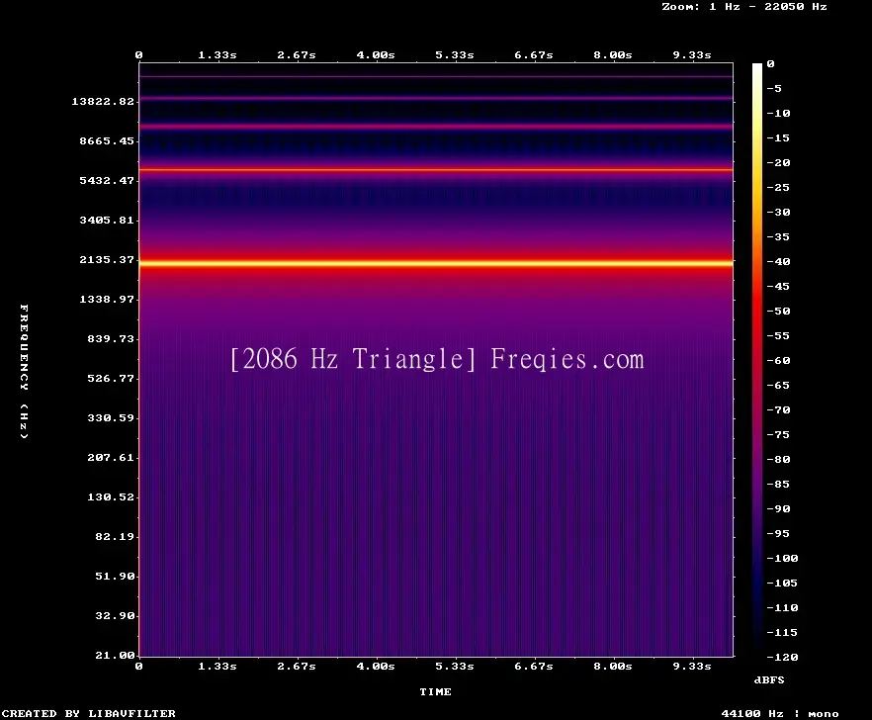
Task: Click the 'CREATED BY LIBAVFILTER' text
Action: click(x=88, y=713)
